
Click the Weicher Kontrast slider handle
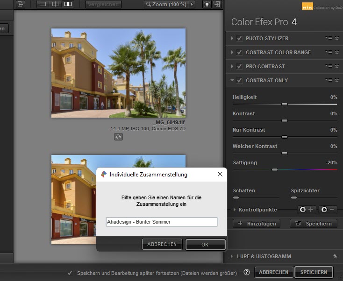coord(285,154)
